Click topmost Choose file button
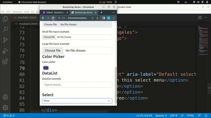Viewport: 211px width, 118px height. click(x=50, y=25)
